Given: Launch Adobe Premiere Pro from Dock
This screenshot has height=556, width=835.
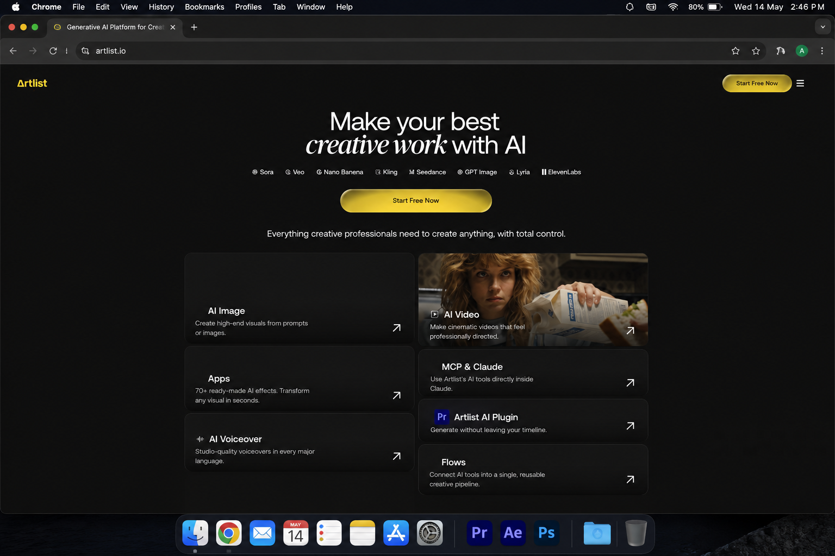Looking at the screenshot, I should [x=479, y=533].
